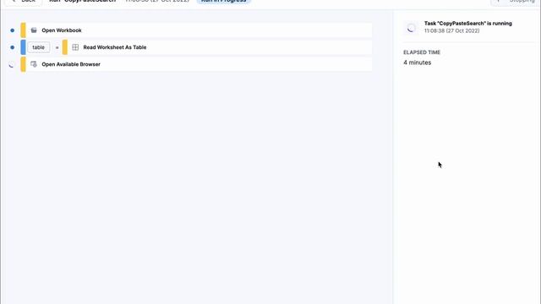Click the Open Available Browser step icon
The height and width of the screenshot is (304, 541).
pyautogui.click(x=34, y=64)
